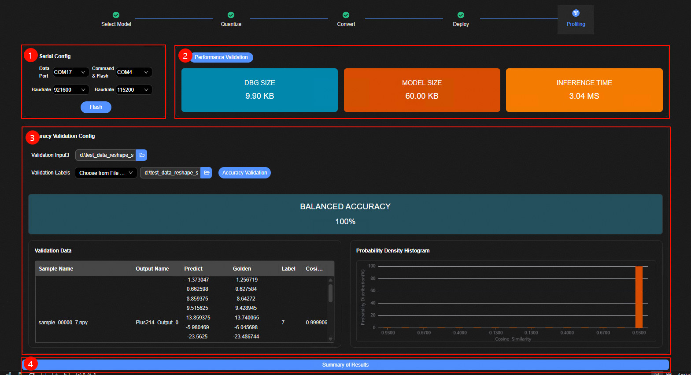
Task: Click the Select Model step checkmark icon
Action: 116,15
